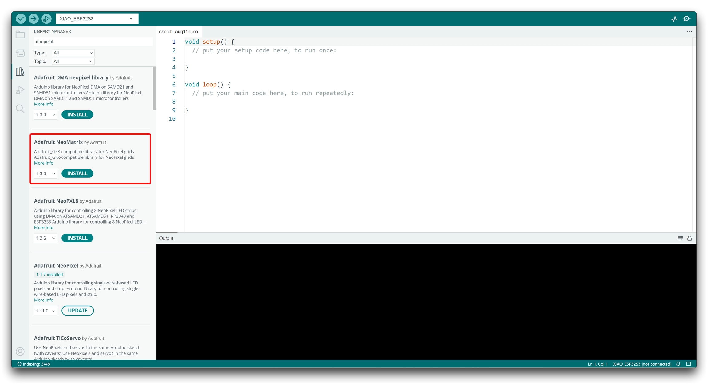Install the Adafruit NeoPXL8 library
Screen dimensions: 708x385
click(x=77, y=238)
